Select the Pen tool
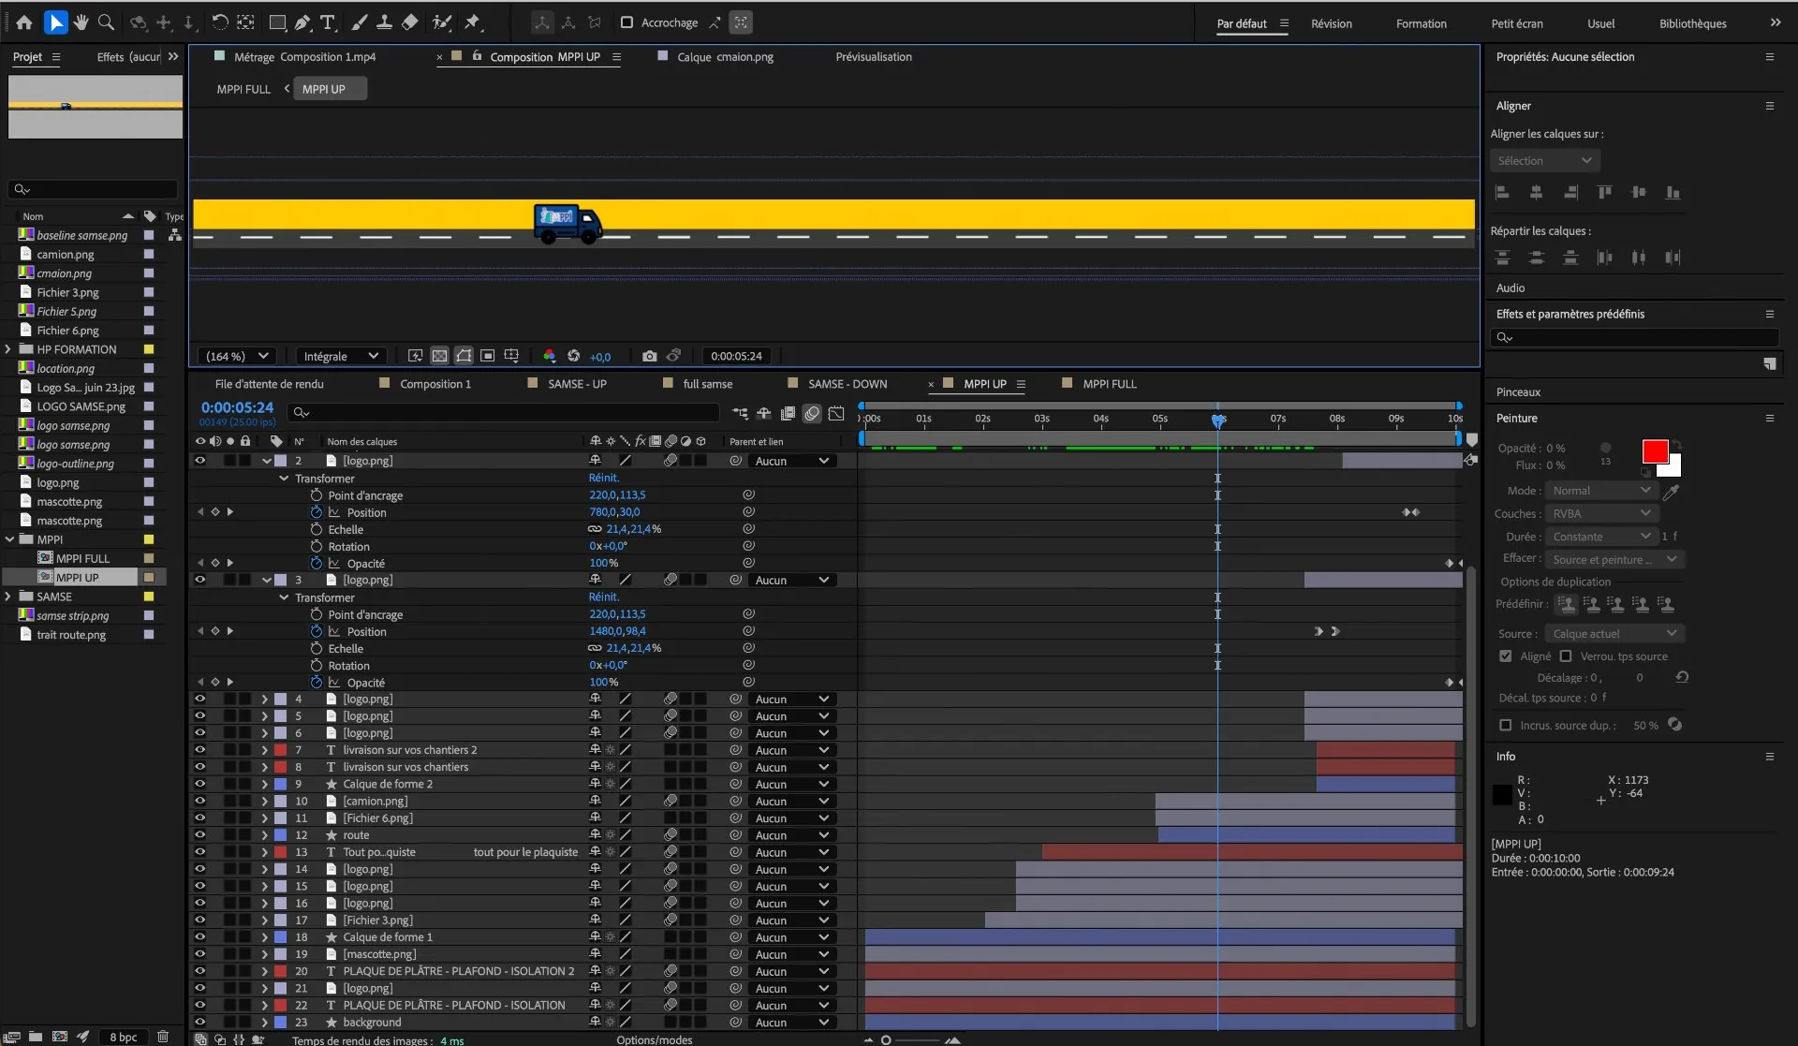 click(x=302, y=22)
